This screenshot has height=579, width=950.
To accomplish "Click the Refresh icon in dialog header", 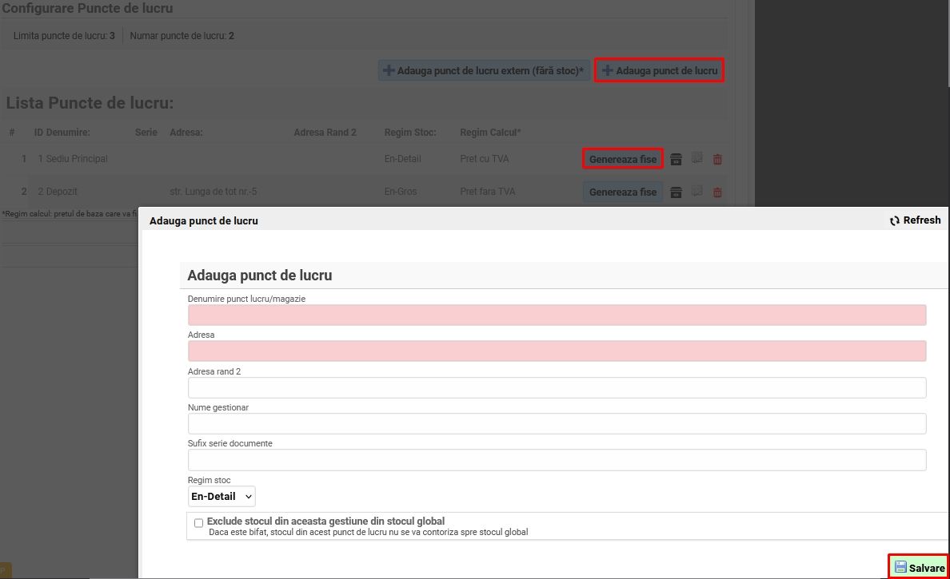I will 895,220.
